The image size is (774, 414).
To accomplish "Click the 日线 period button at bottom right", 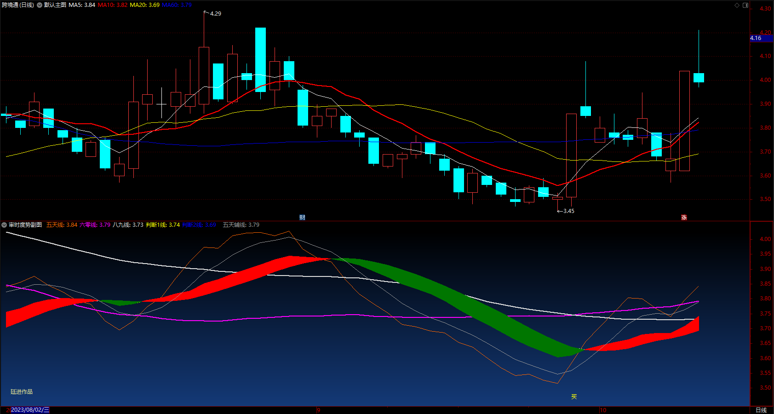I will (x=761, y=410).
